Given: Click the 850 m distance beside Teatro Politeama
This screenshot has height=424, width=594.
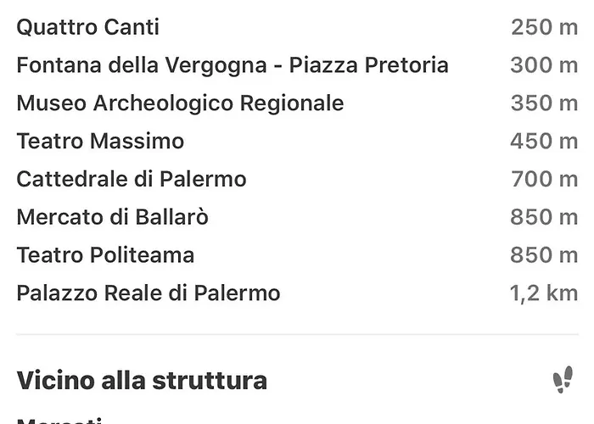Looking at the screenshot, I should pyautogui.click(x=544, y=255).
